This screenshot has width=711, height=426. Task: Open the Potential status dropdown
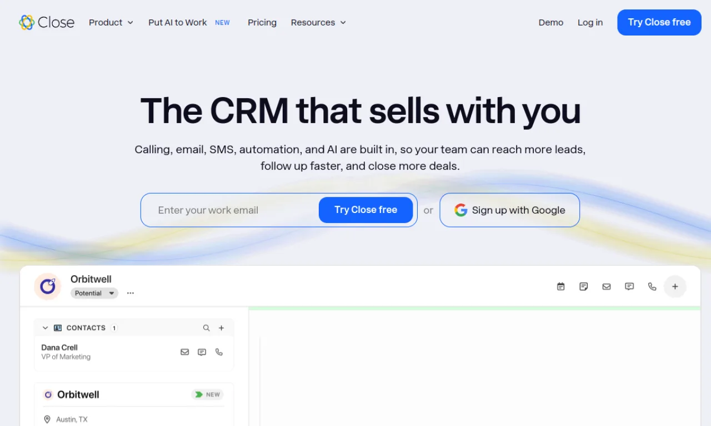click(x=94, y=293)
